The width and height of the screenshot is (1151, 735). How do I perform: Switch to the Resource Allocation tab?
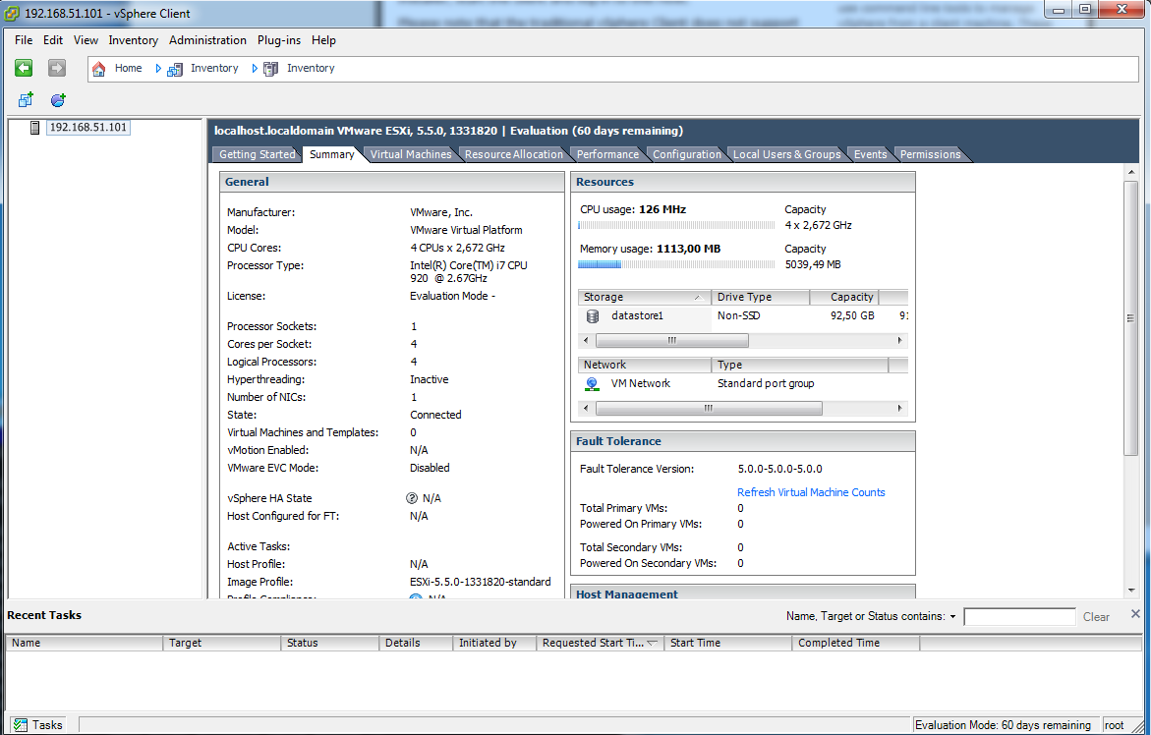tap(514, 154)
